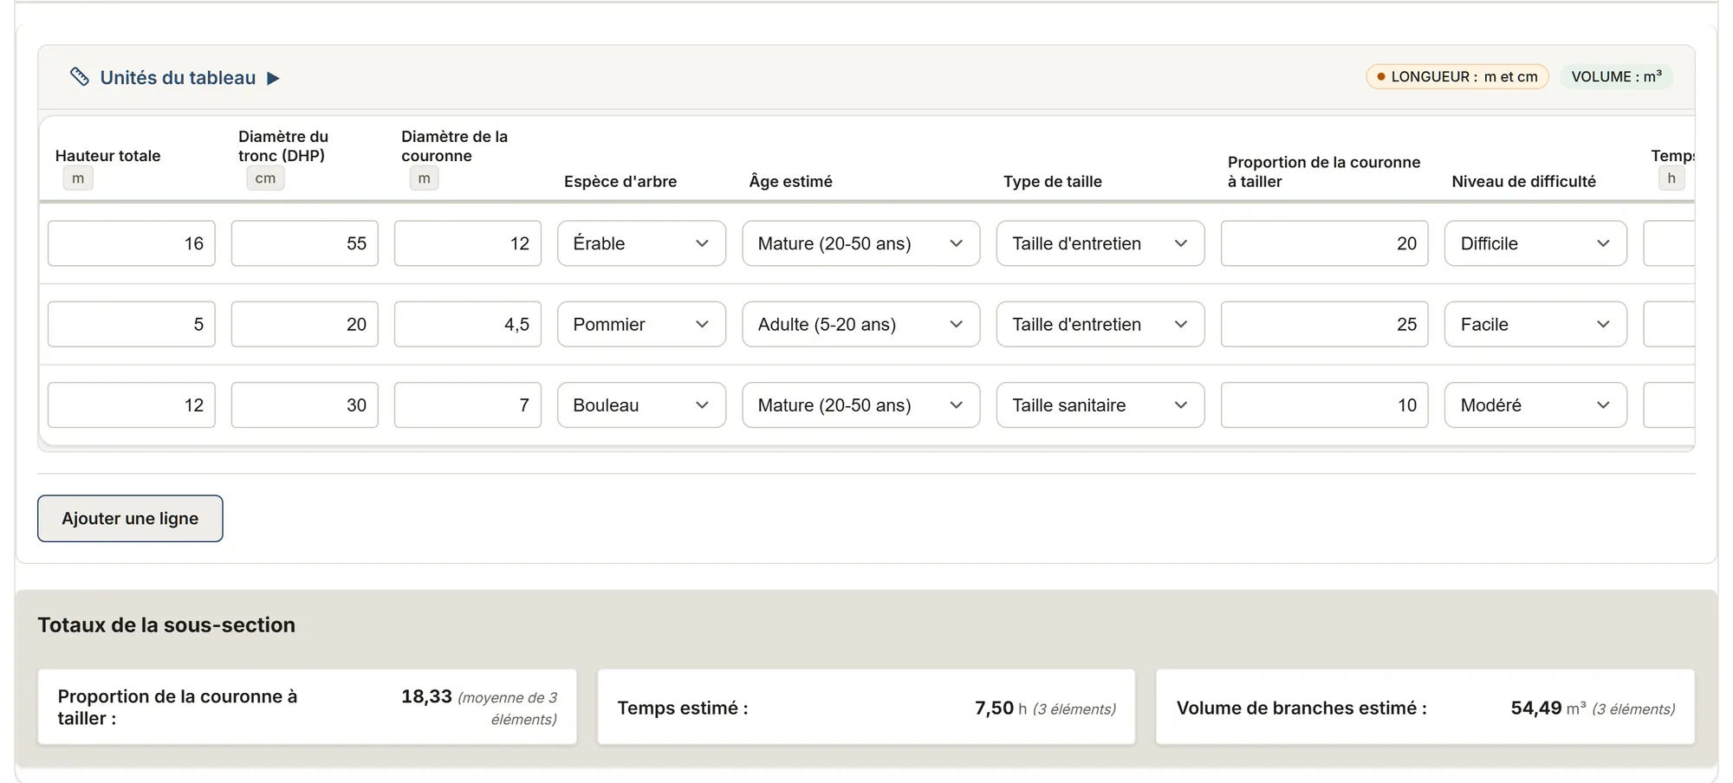Click the Diamètre du tronc (DHP) header
Image resolution: width=1733 pixels, height=783 pixels.
pos(283,146)
